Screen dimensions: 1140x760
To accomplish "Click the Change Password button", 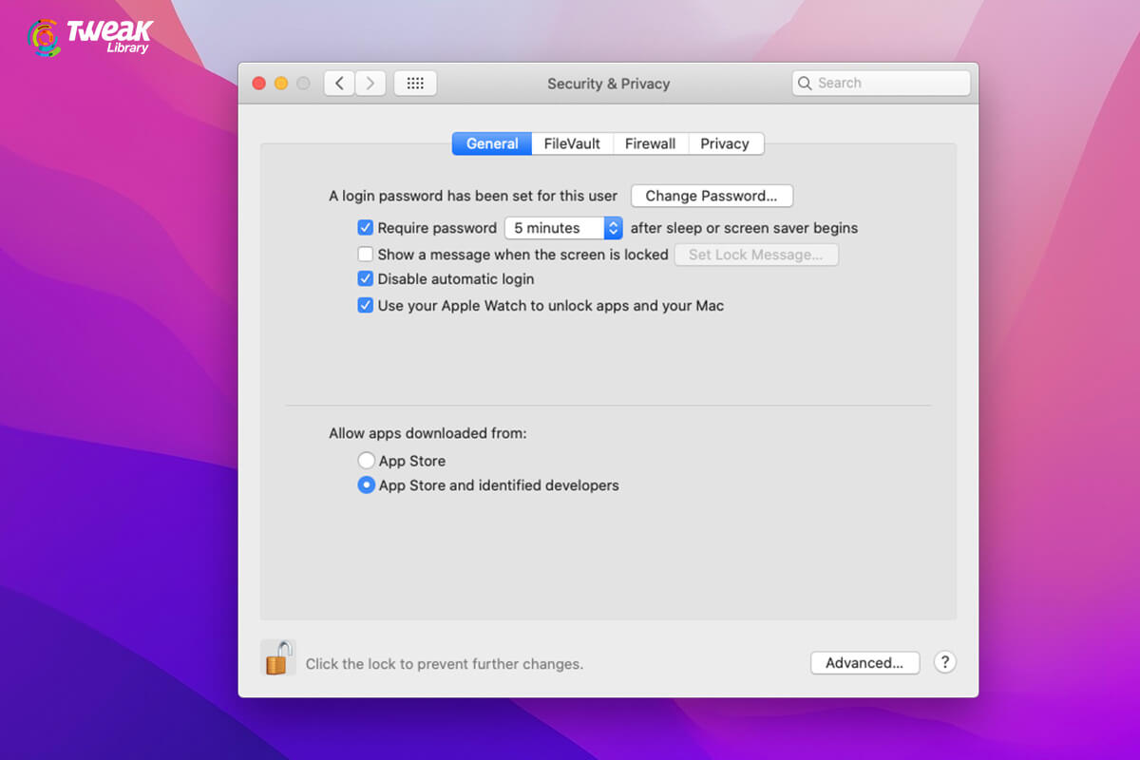I will (712, 196).
